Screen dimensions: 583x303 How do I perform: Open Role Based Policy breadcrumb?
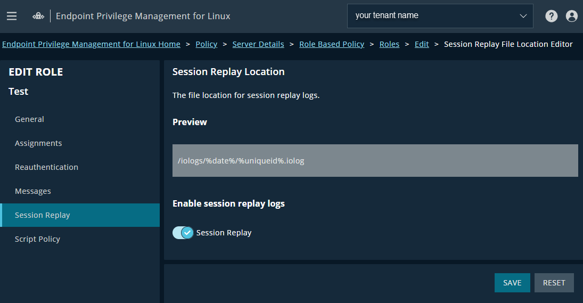[x=332, y=44]
